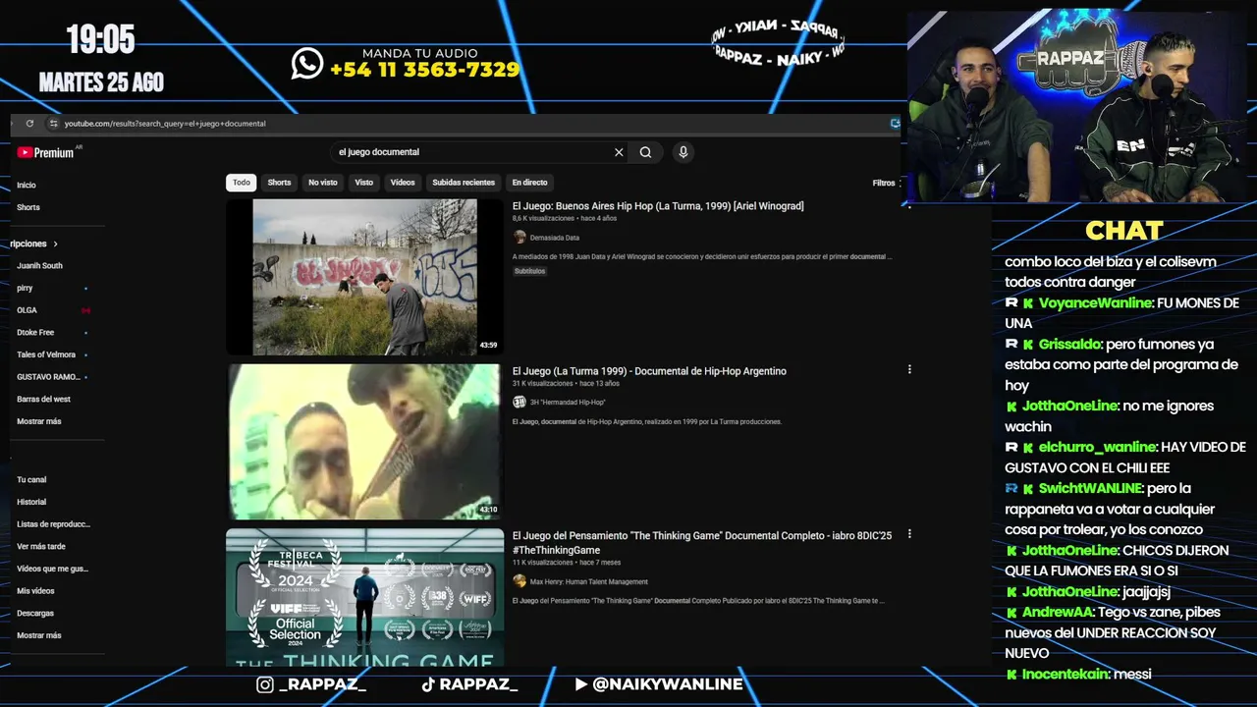Reload the YouTube results page
The width and height of the screenshot is (1257, 707).
point(29,124)
